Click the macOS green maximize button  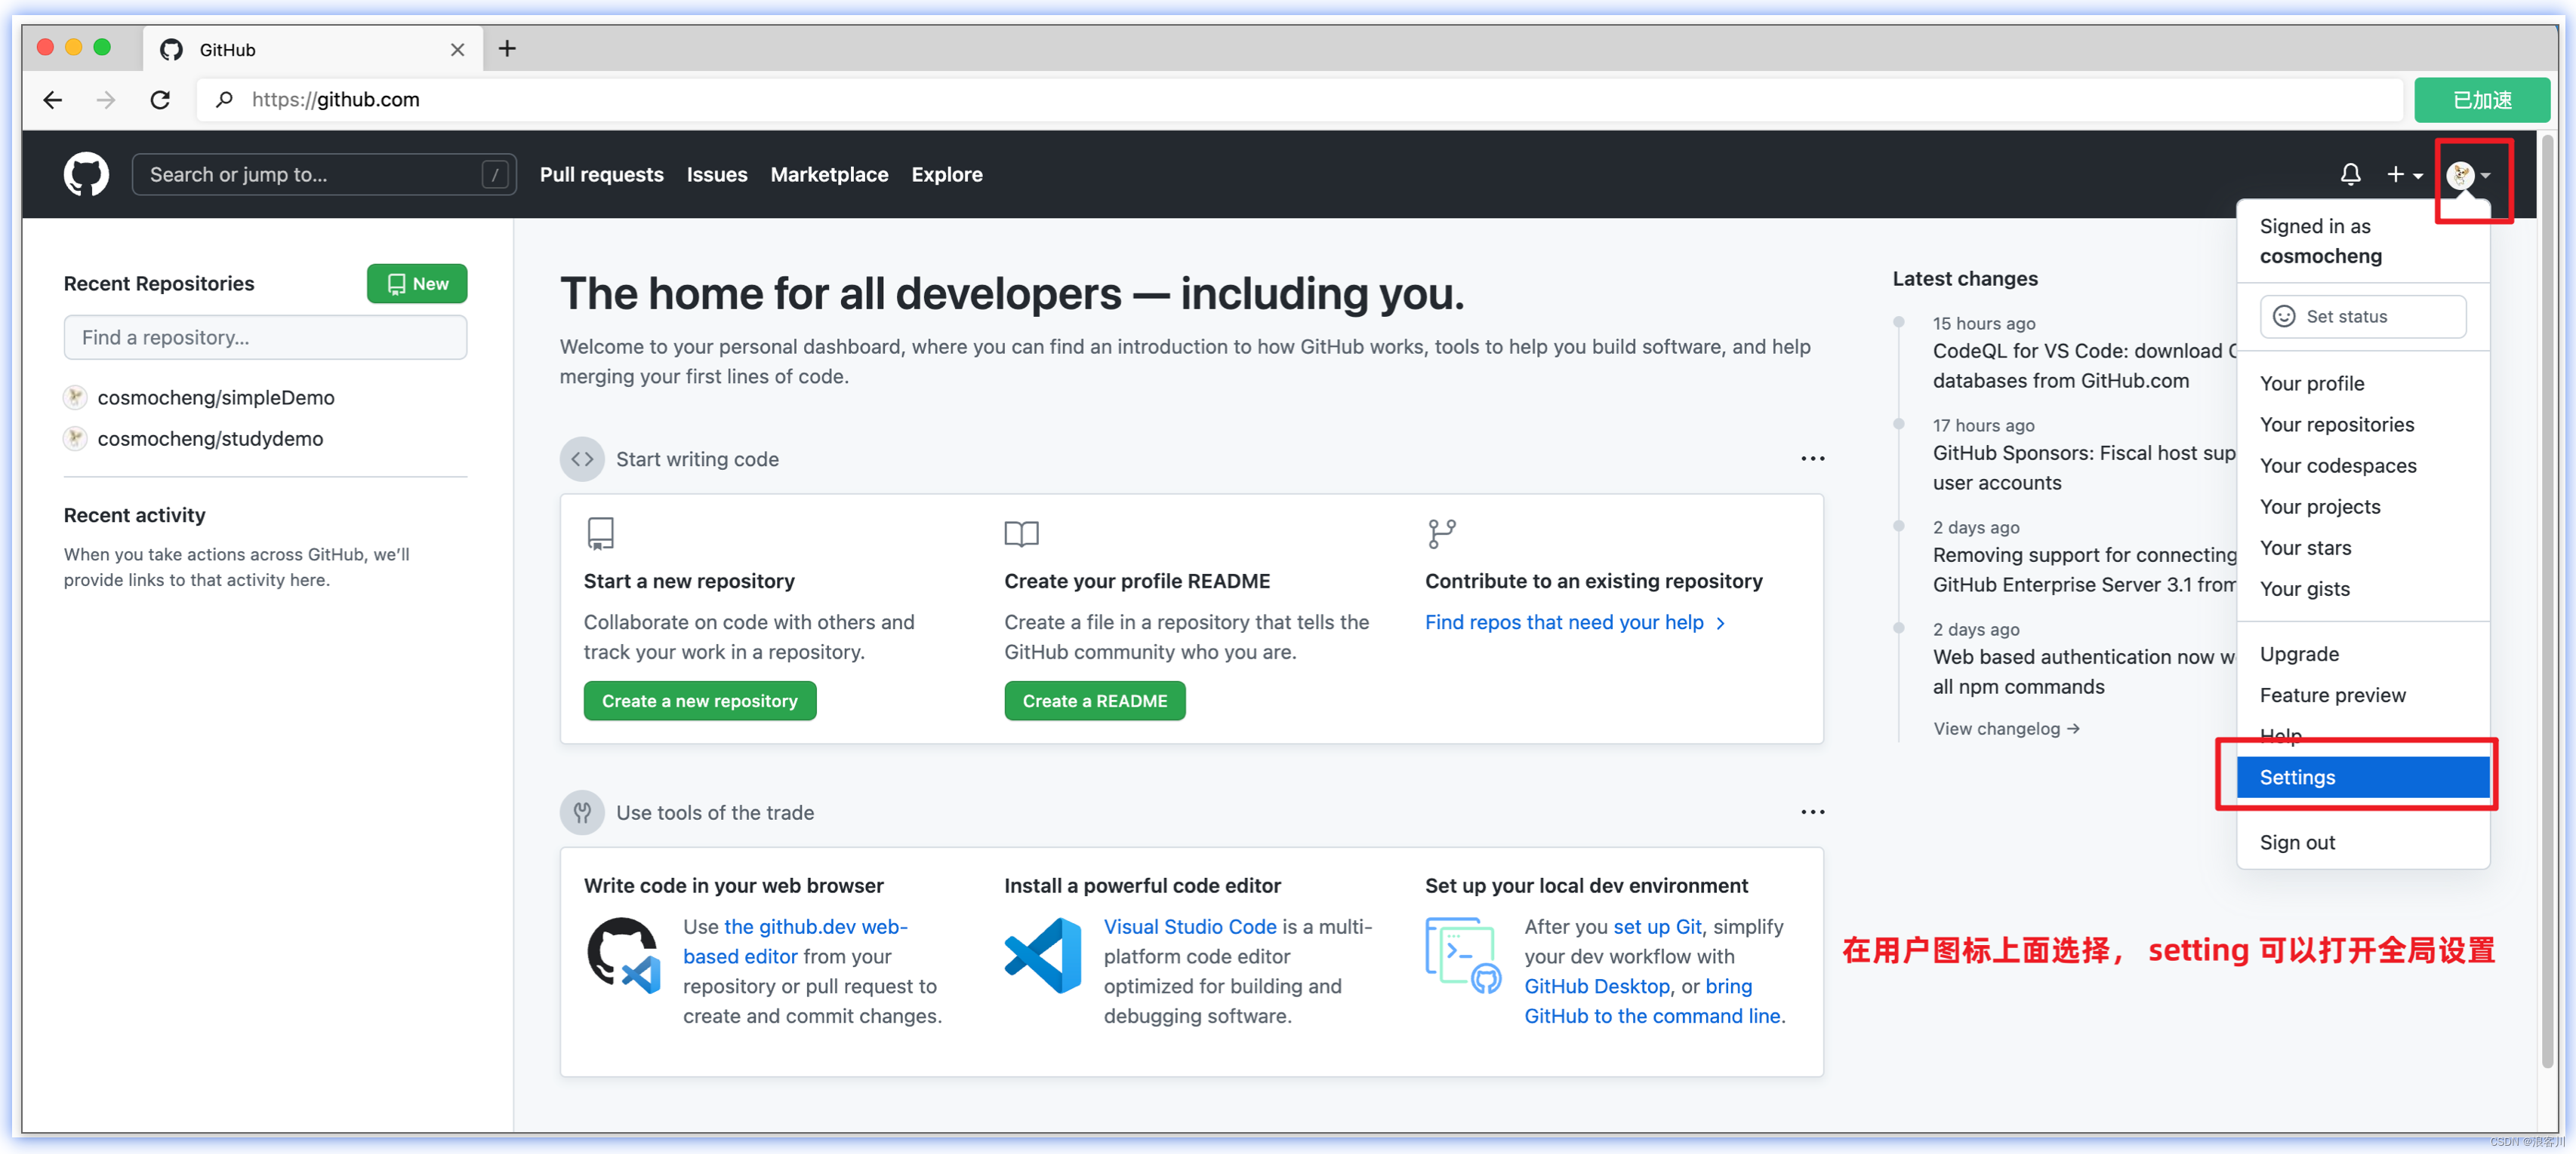tap(102, 47)
